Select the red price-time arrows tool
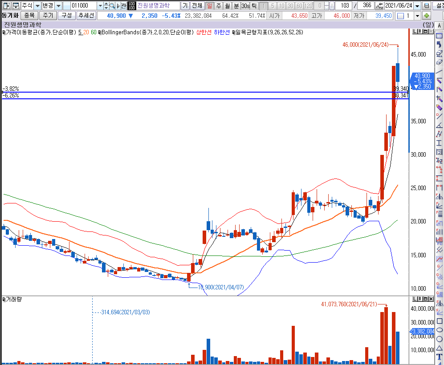The image size is (444, 365). click(439, 170)
